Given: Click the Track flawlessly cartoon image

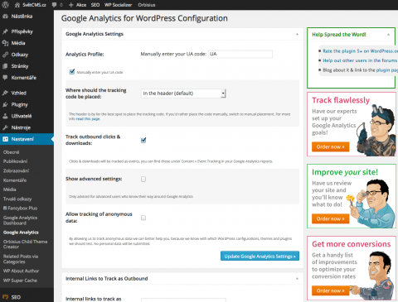Looking at the screenshot, I should (x=376, y=130).
